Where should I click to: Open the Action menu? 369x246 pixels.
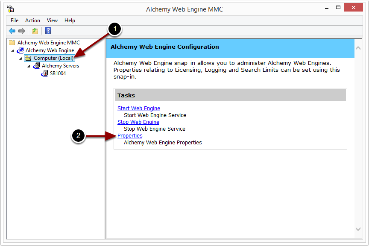(x=33, y=20)
